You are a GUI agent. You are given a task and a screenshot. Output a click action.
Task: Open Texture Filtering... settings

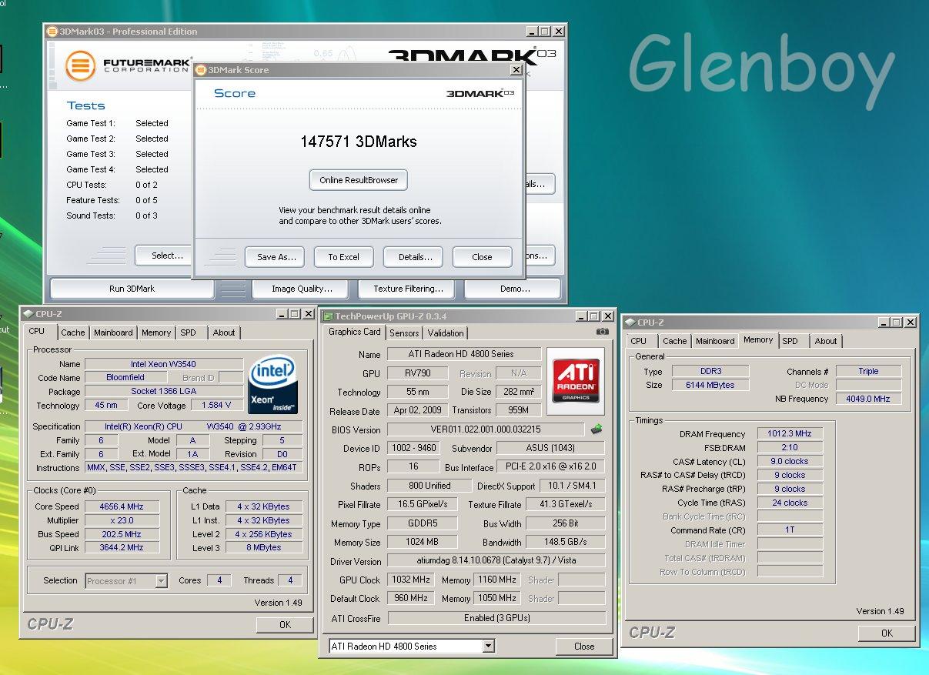408,289
